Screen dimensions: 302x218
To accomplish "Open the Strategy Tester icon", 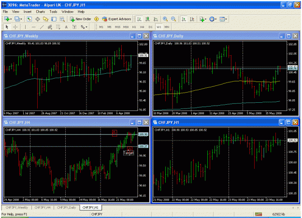I will pos(62,19).
